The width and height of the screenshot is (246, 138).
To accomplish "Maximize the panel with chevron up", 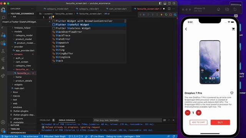I will click(169, 120).
